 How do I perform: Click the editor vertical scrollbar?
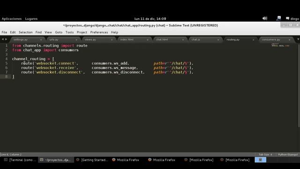(299, 85)
